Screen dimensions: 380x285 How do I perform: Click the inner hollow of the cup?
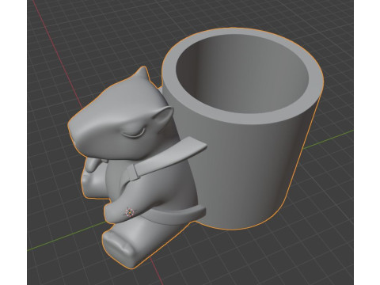click(x=242, y=74)
